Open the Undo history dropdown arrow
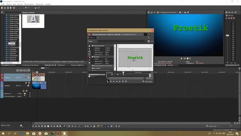Image resolution: width=241 pixels, height=136 pixels. 28,8
